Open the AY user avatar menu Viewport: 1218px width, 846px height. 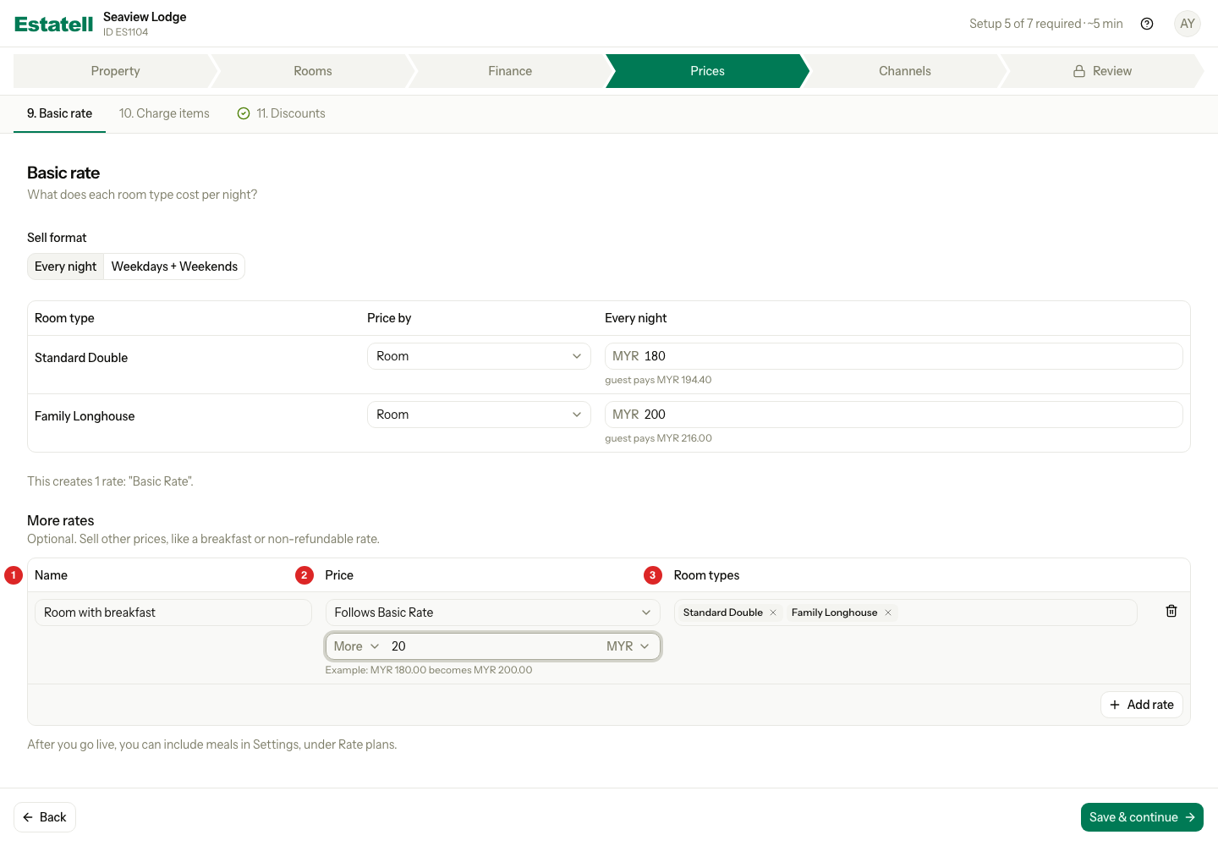[x=1188, y=24]
